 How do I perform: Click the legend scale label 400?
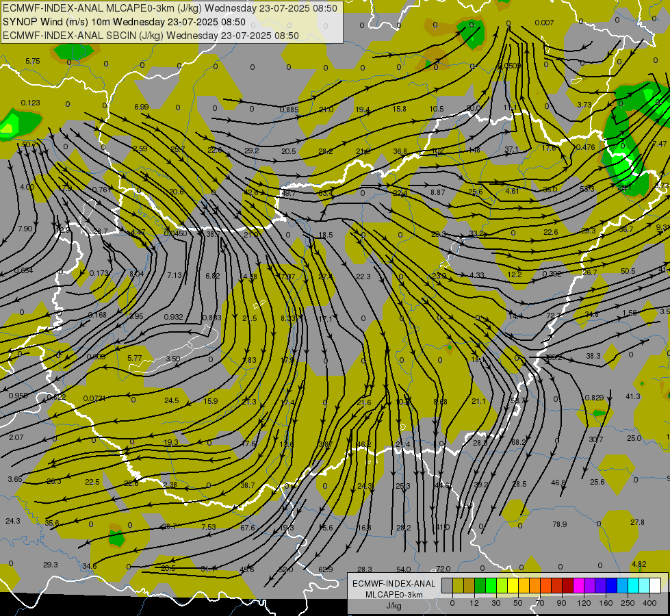(x=649, y=603)
